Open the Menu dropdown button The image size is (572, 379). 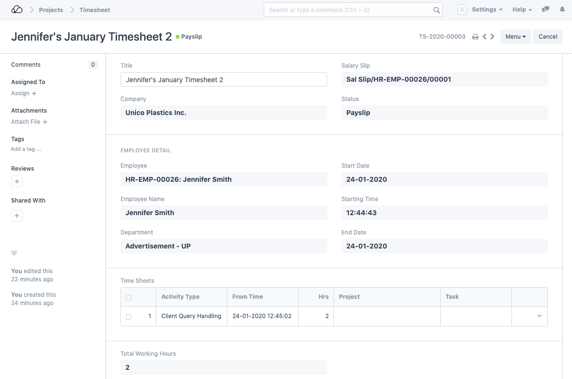tap(515, 37)
